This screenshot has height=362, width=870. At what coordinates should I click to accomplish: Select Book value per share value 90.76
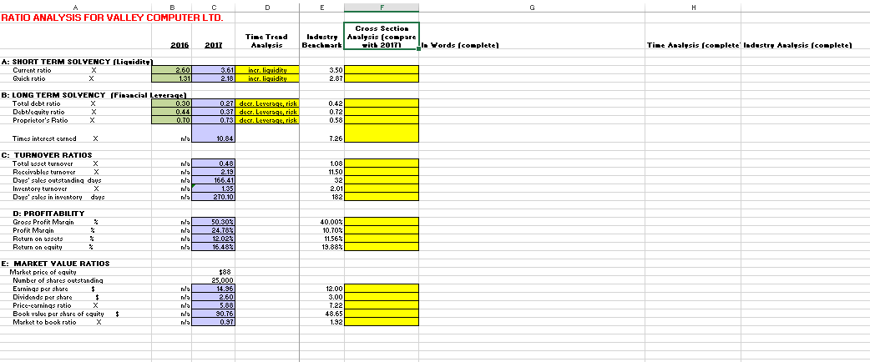click(x=214, y=314)
